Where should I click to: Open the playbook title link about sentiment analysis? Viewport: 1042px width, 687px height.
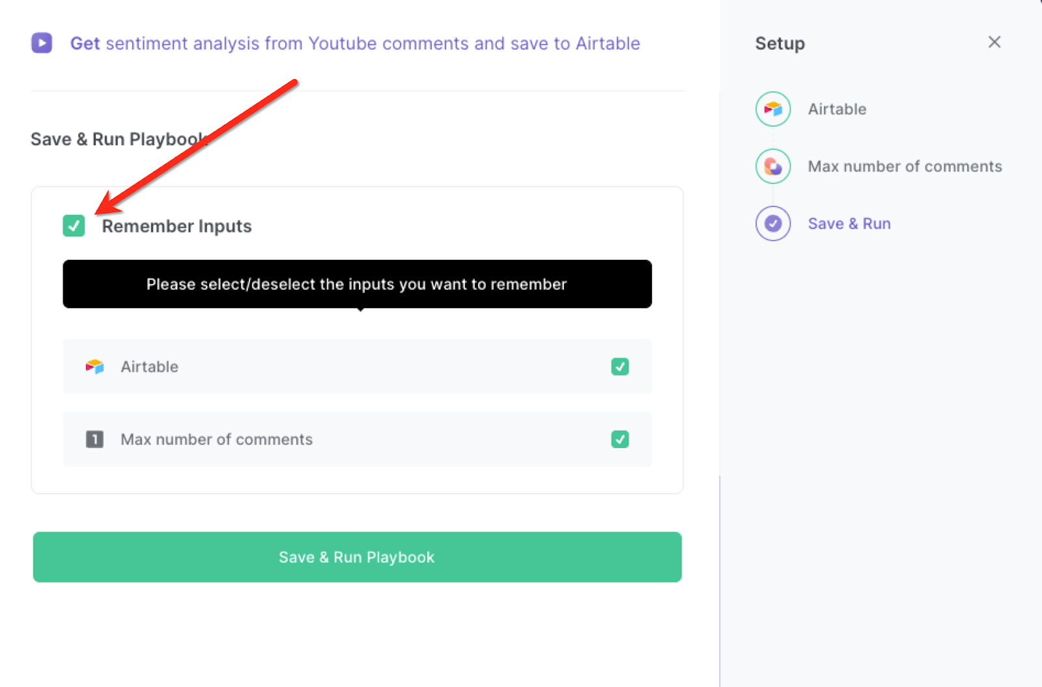(x=355, y=43)
